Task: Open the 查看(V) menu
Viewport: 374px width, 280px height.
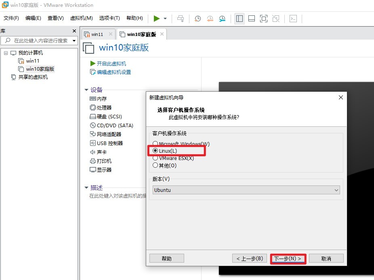Action: tap(56, 18)
